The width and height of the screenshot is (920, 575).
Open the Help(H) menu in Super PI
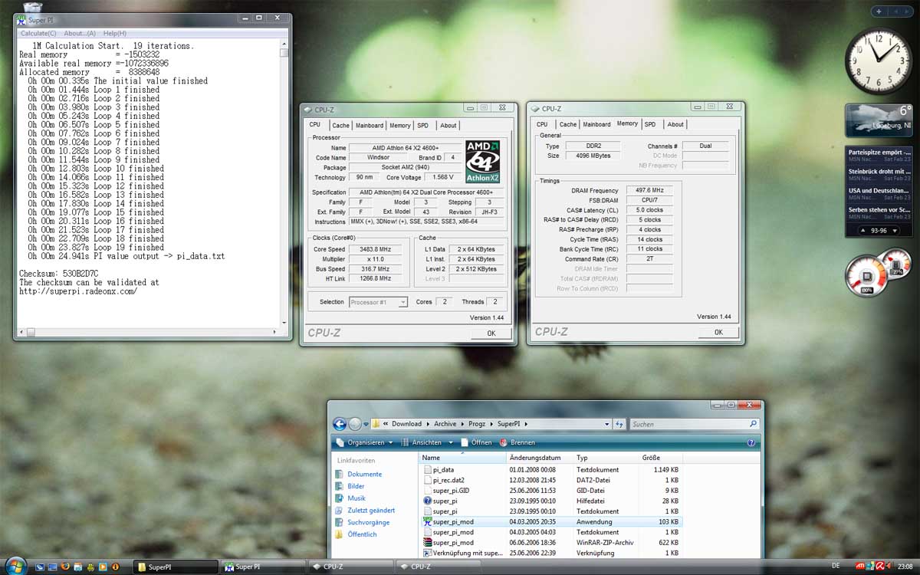[114, 34]
